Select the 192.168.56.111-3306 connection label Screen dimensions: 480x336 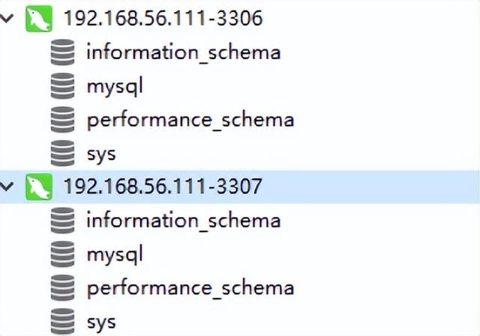point(163,19)
